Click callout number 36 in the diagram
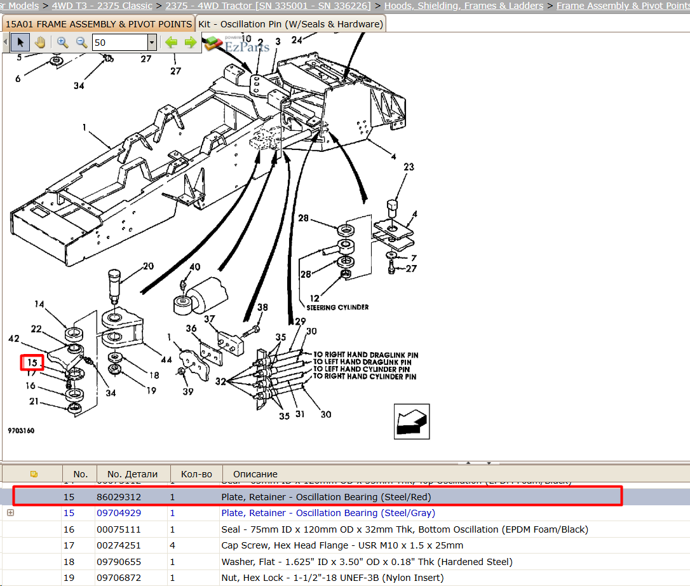The image size is (690, 586). click(x=191, y=329)
